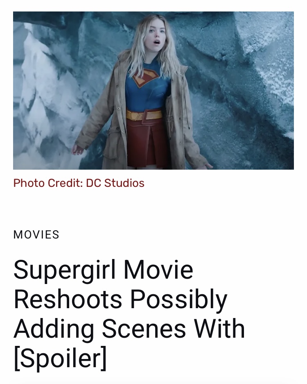The width and height of the screenshot is (307, 384).
Task: Click the word Movie in the headline
Action: (158, 270)
